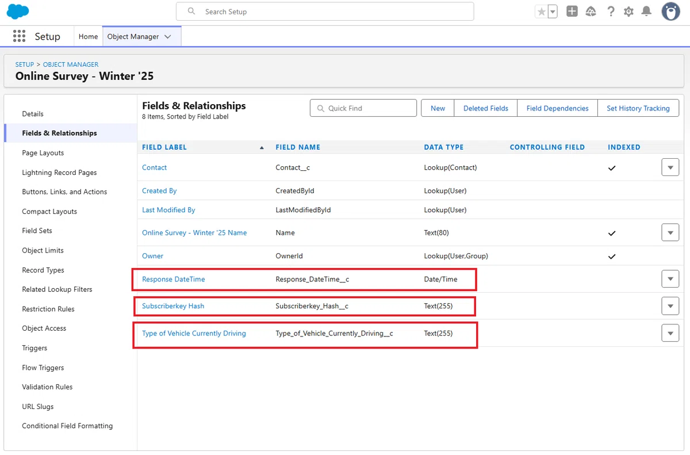Viewport: 690px width, 455px height.
Task: Open the Details sidebar item
Action: pos(33,114)
